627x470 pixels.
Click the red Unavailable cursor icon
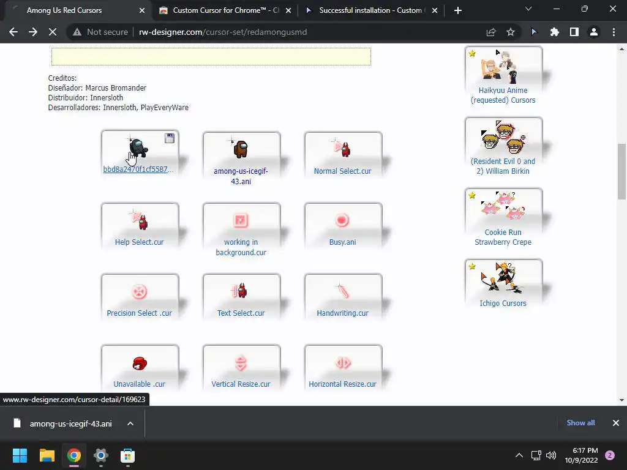[140, 364]
